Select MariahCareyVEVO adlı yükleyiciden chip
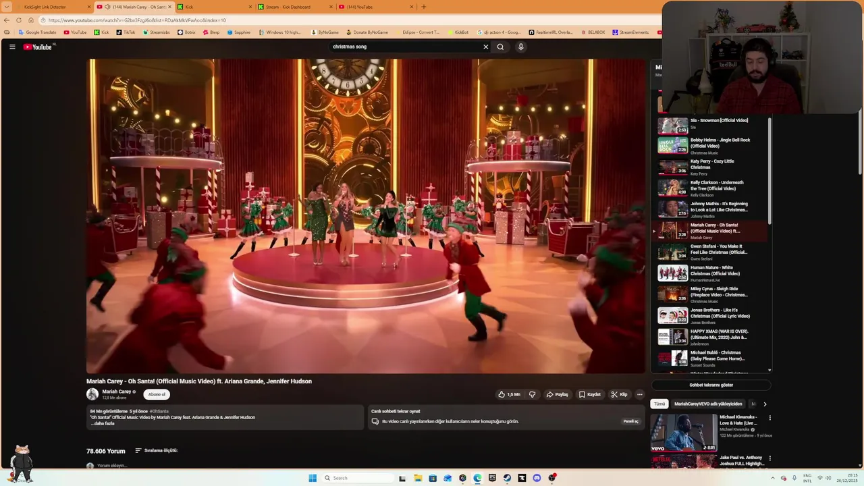Screen dimensions: 864x486 click(x=708, y=404)
